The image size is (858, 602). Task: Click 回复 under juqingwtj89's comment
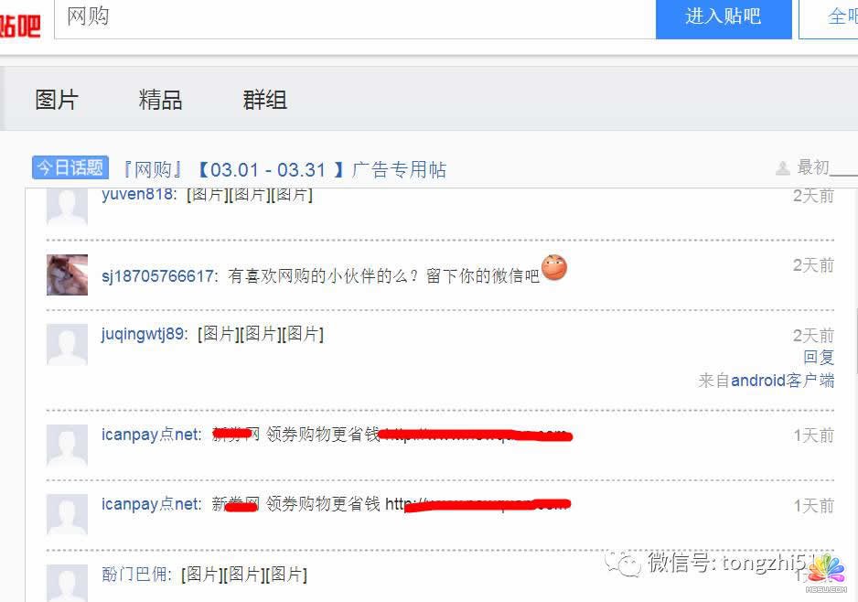[819, 358]
